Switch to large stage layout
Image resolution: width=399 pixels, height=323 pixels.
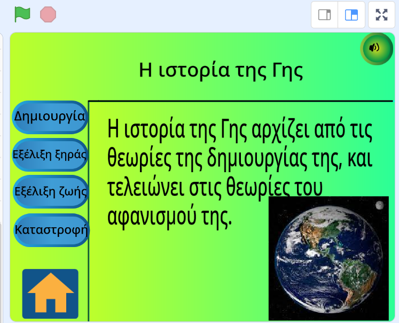click(351, 14)
